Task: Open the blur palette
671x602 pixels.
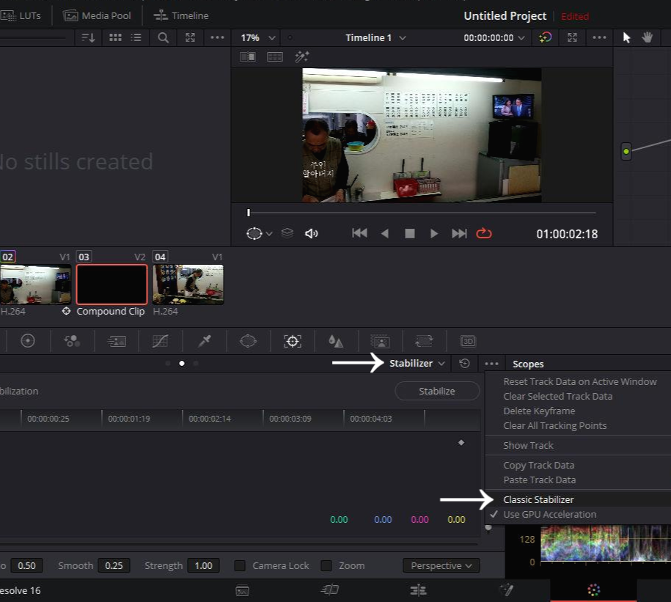Action: [x=336, y=341]
